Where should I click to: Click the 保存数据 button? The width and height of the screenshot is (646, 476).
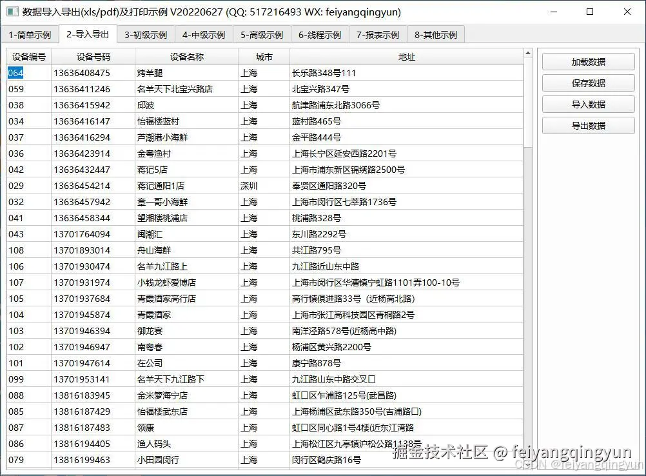click(587, 83)
